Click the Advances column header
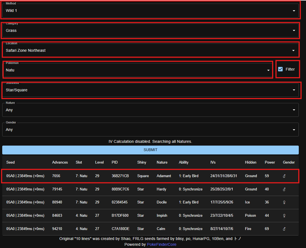 click(x=60, y=162)
